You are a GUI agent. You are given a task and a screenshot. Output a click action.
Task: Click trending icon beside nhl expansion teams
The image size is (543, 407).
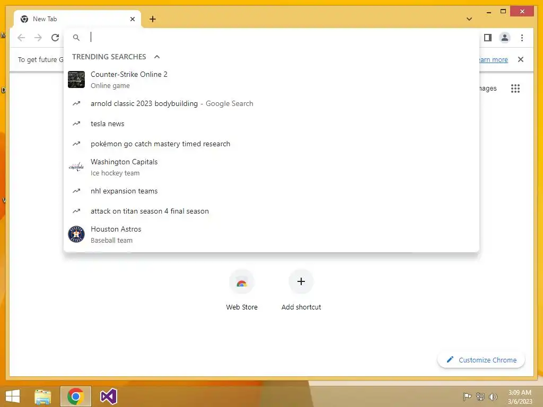tap(76, 191)
